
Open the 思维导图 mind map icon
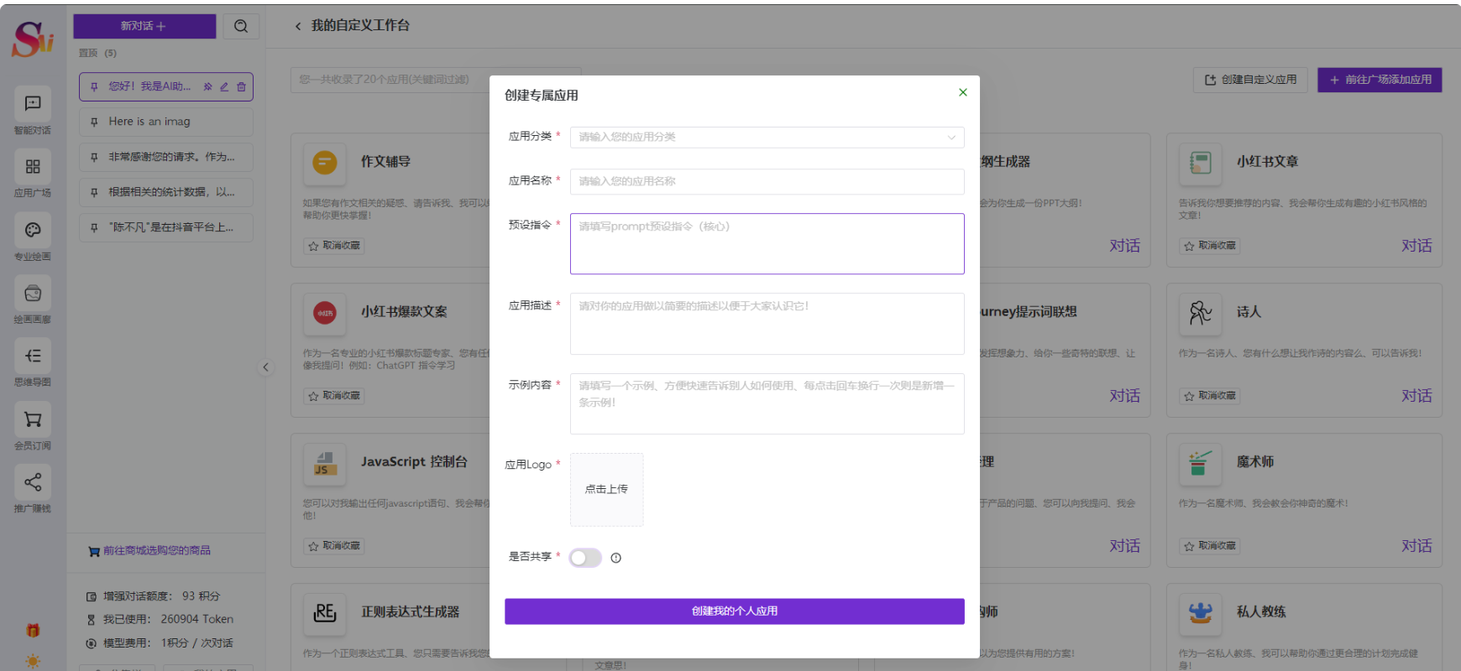tap(33, 356)
